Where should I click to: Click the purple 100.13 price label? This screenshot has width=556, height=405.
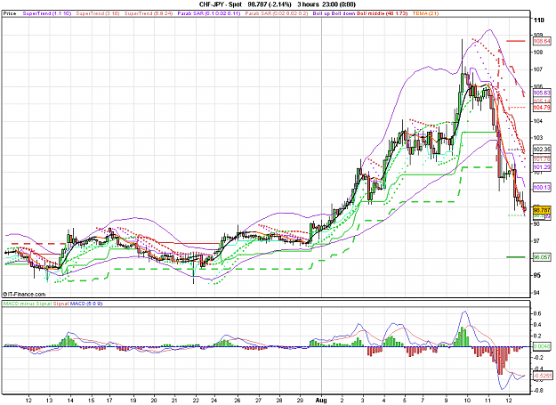(x=542, y=187)
